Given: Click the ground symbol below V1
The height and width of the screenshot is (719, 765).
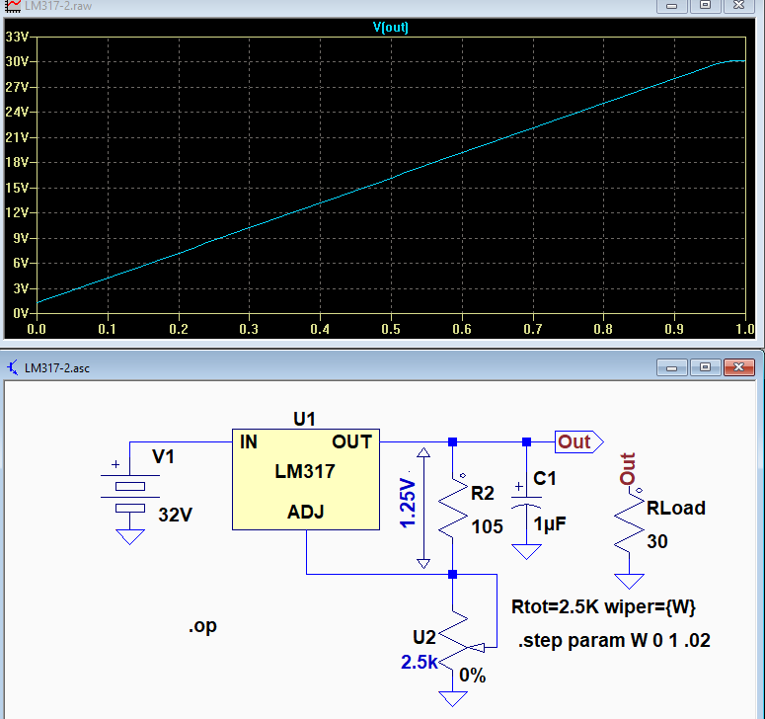Looking at the screenshot, I should tap(129, 537).
